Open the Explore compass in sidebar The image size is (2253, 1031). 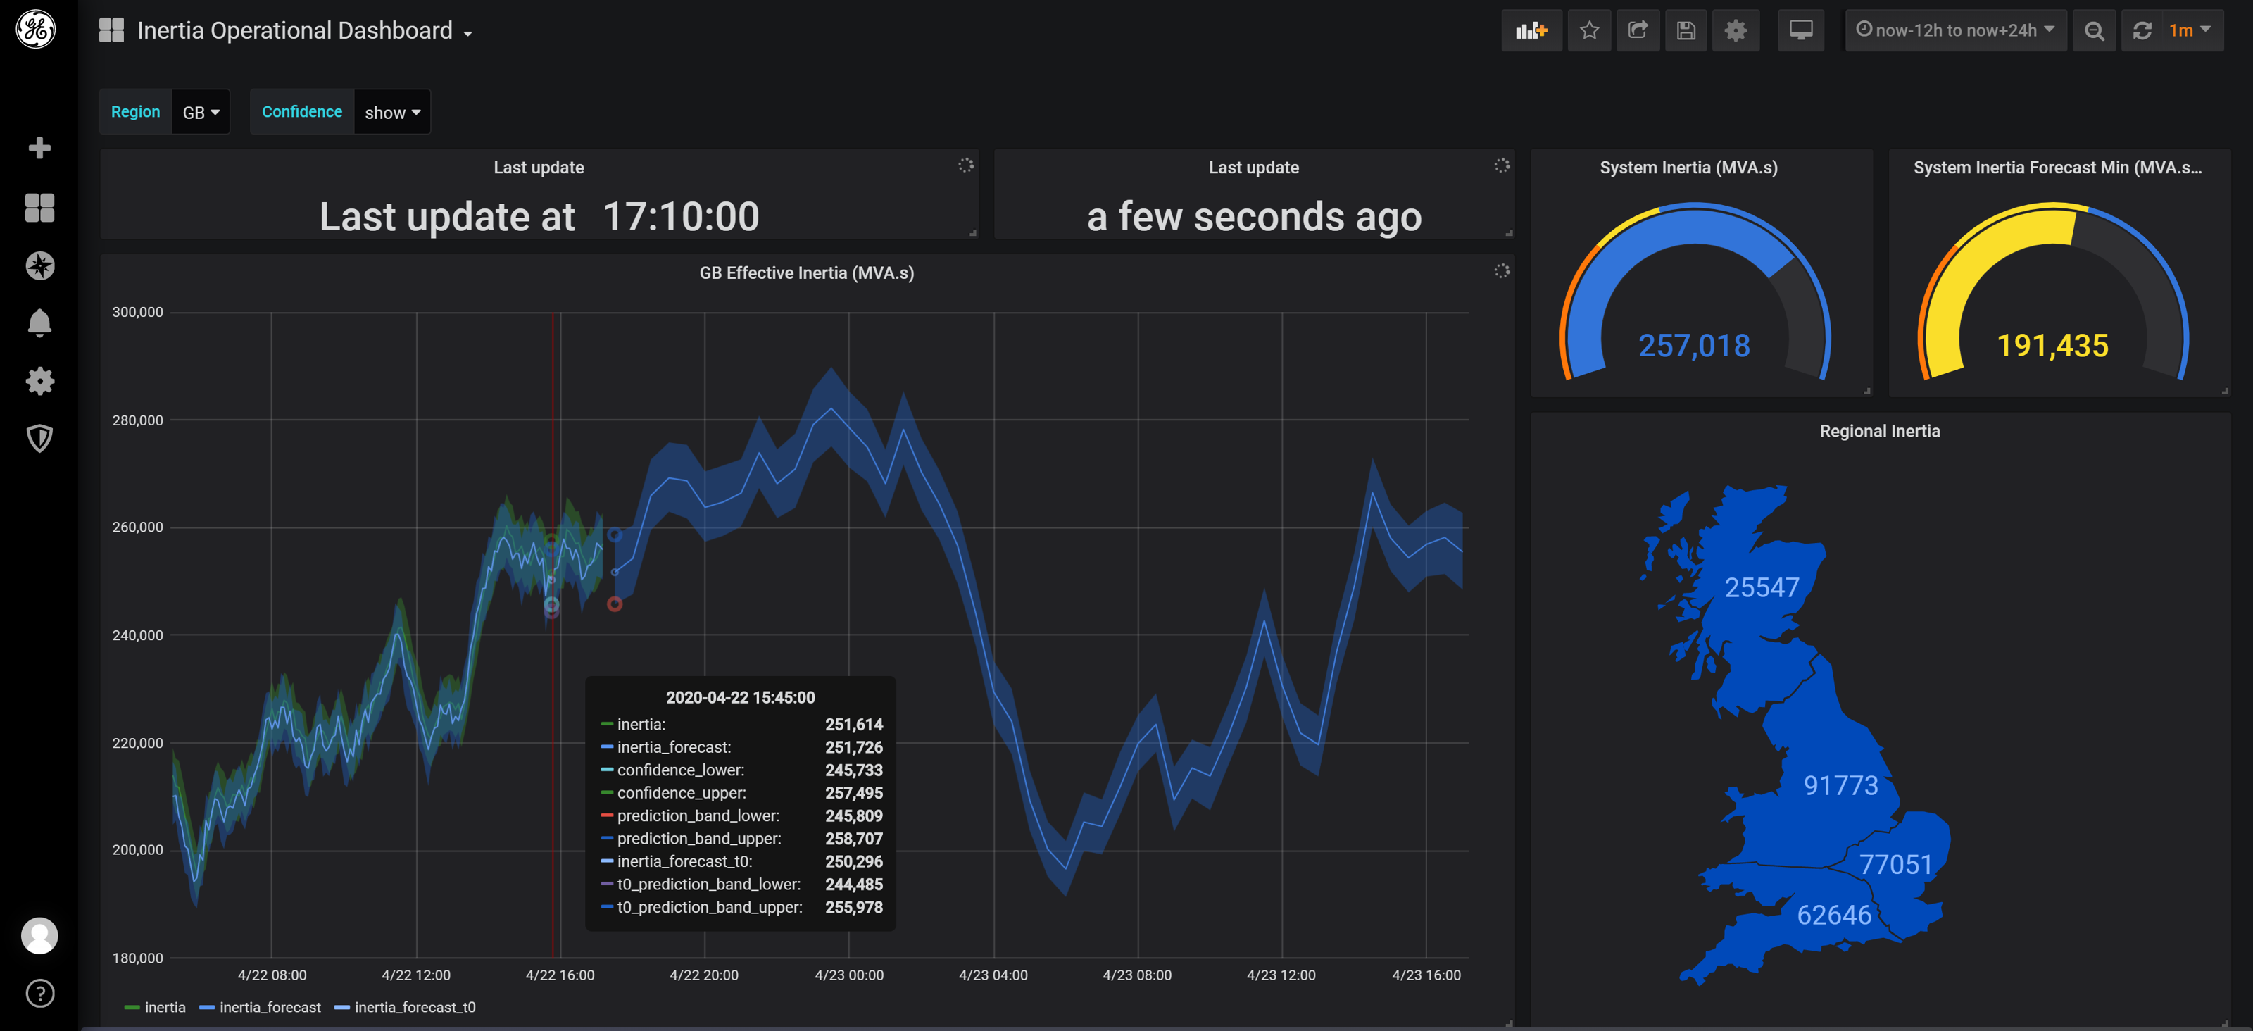(x=39, y=265)
